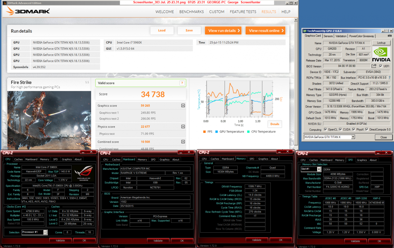
Task: Click the 3DMark logo in the header
Action: (28, 11)
